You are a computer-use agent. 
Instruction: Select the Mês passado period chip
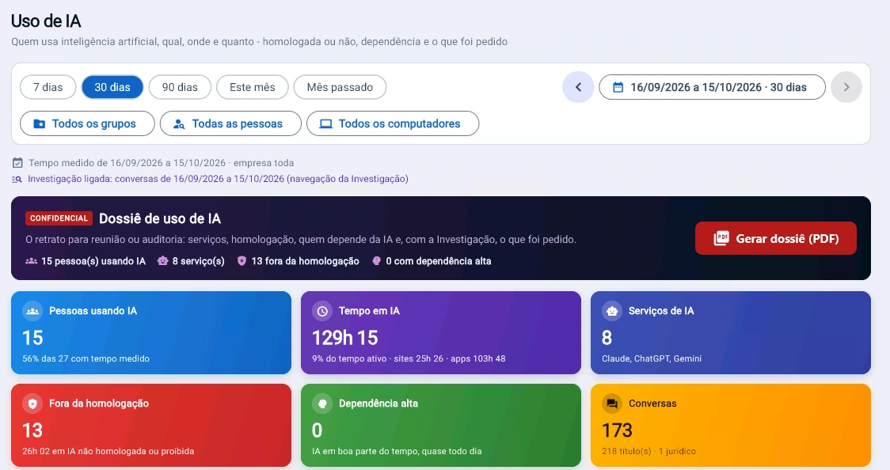pos(340,87)
